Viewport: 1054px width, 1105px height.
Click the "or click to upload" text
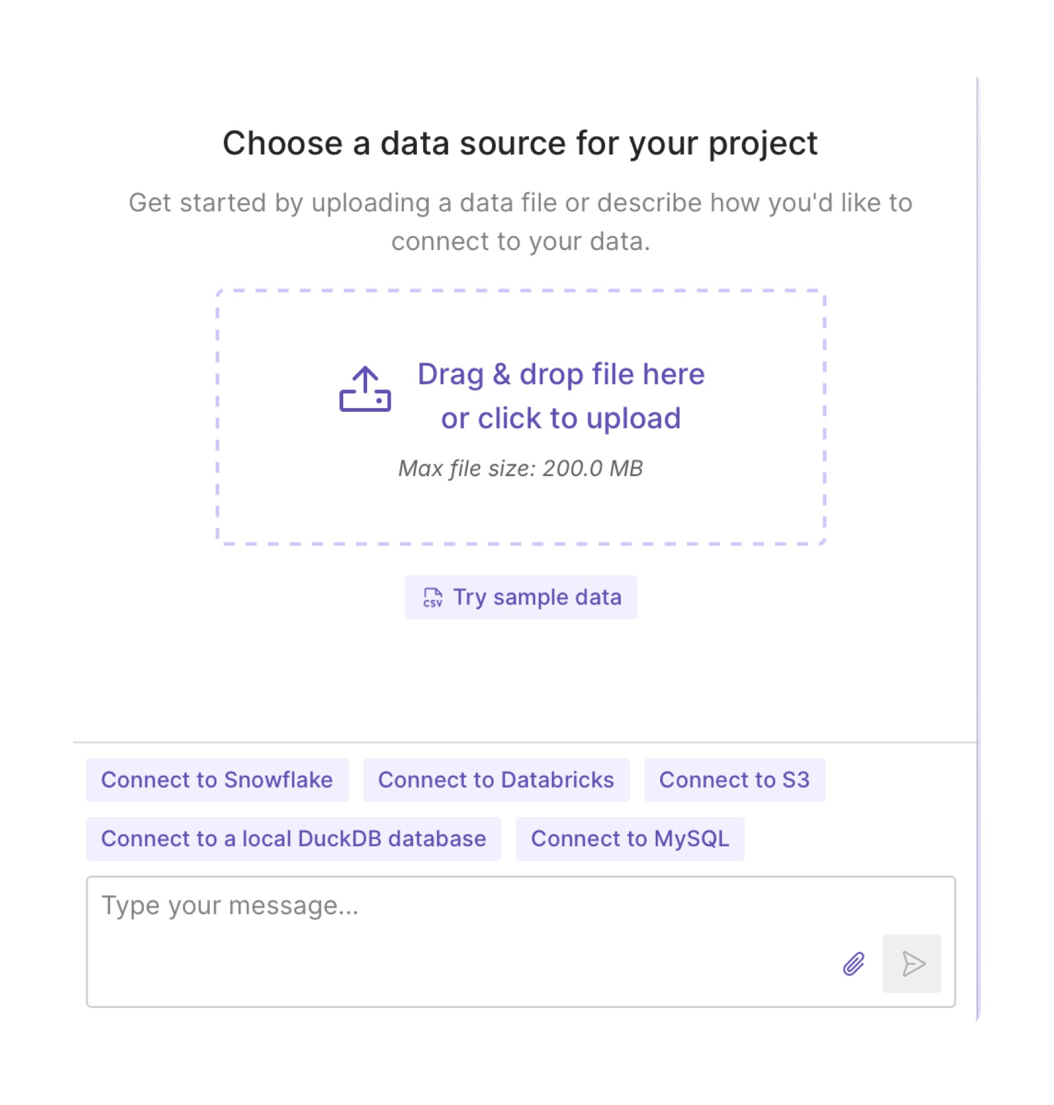(x=561, y=418)
